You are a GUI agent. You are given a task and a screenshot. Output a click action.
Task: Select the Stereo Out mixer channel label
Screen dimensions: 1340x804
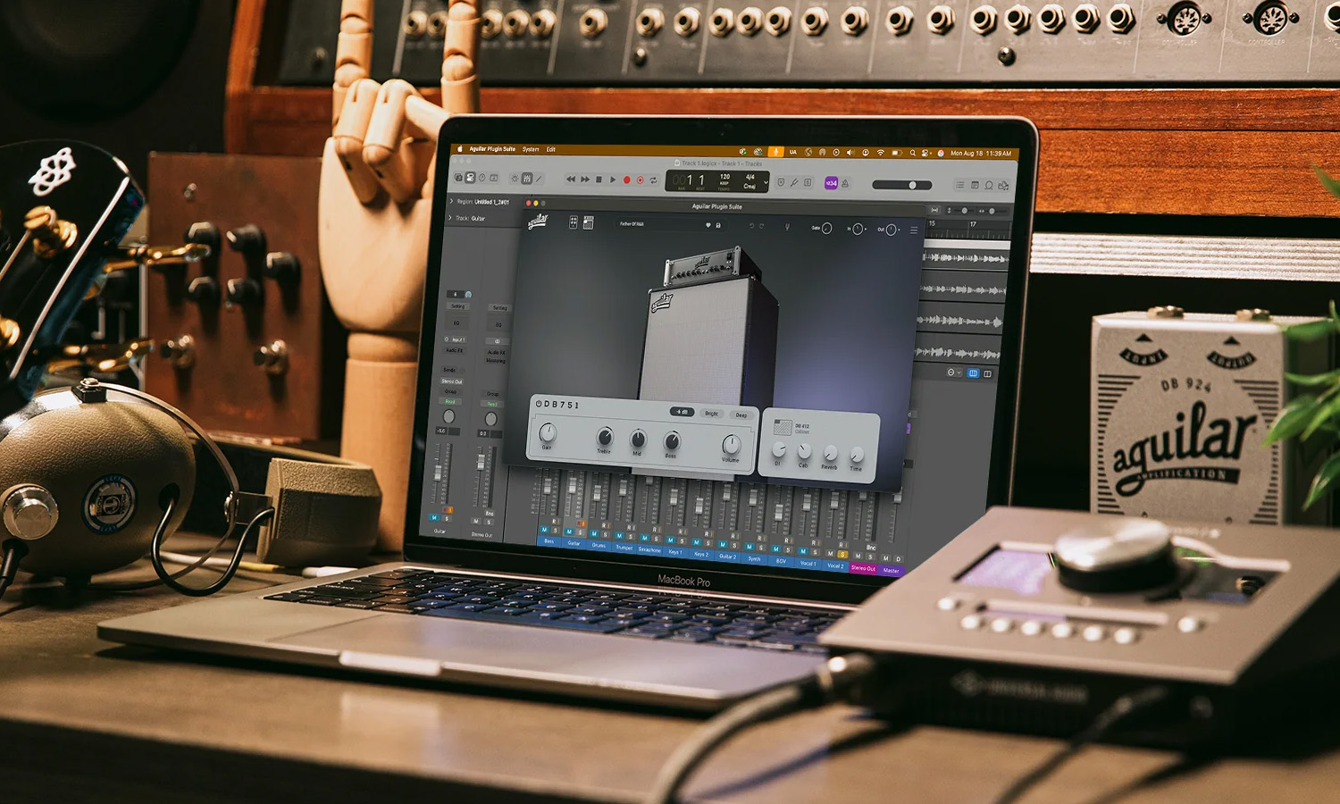(863, 568)
